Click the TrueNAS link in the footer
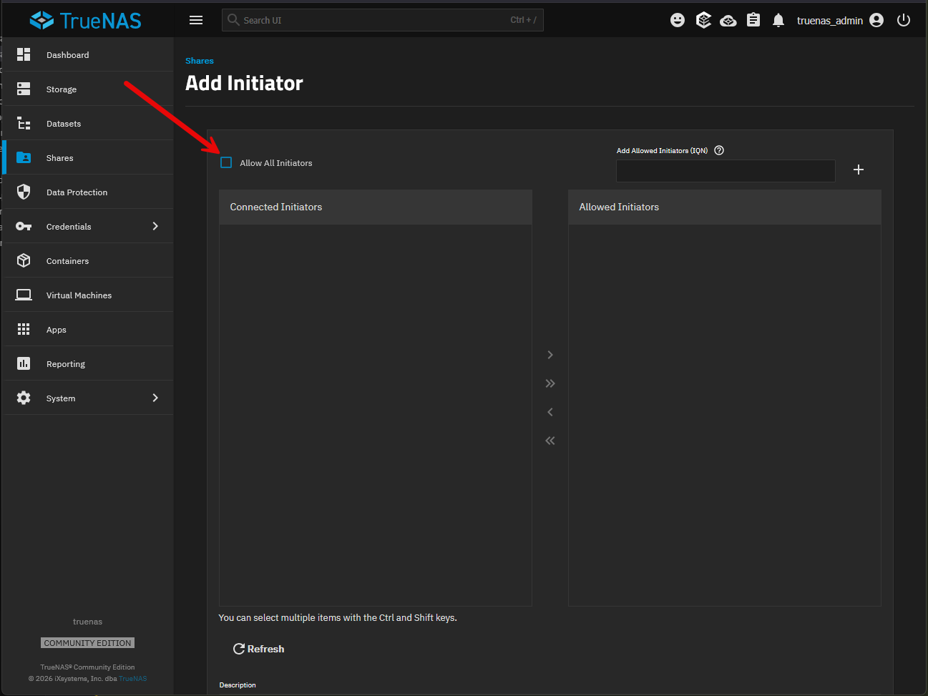This screenshot has height=696, width=928. tap(133, 679)
